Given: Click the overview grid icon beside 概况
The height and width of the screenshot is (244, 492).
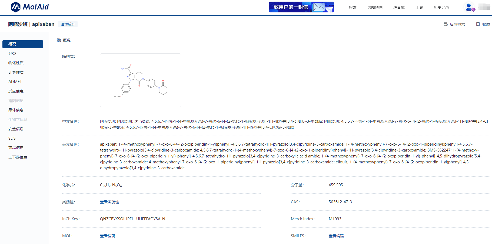Looking at the screenshot, I should pyautogui.click(x=59, y=40).
